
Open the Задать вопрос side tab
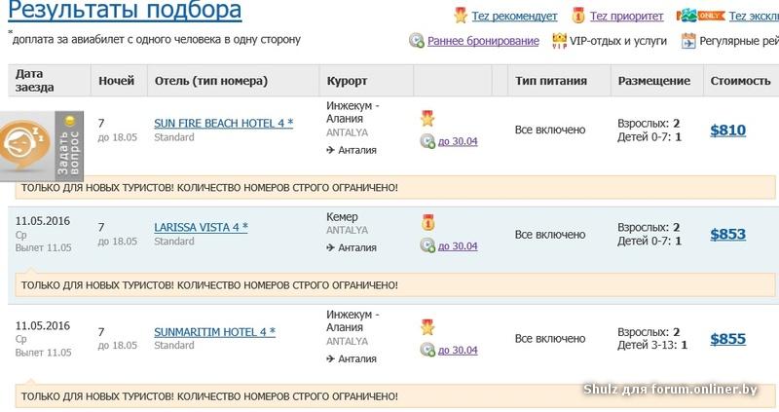pos(69,146)
